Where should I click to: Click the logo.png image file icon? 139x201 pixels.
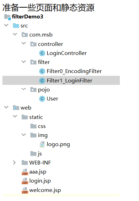coord(42,144)
